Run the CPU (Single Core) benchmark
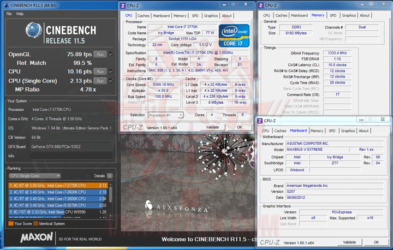The width and height of the screenshot is (393, 250). pos(100,81)
